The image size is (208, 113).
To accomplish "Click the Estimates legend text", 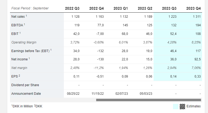I will point(193,106).
